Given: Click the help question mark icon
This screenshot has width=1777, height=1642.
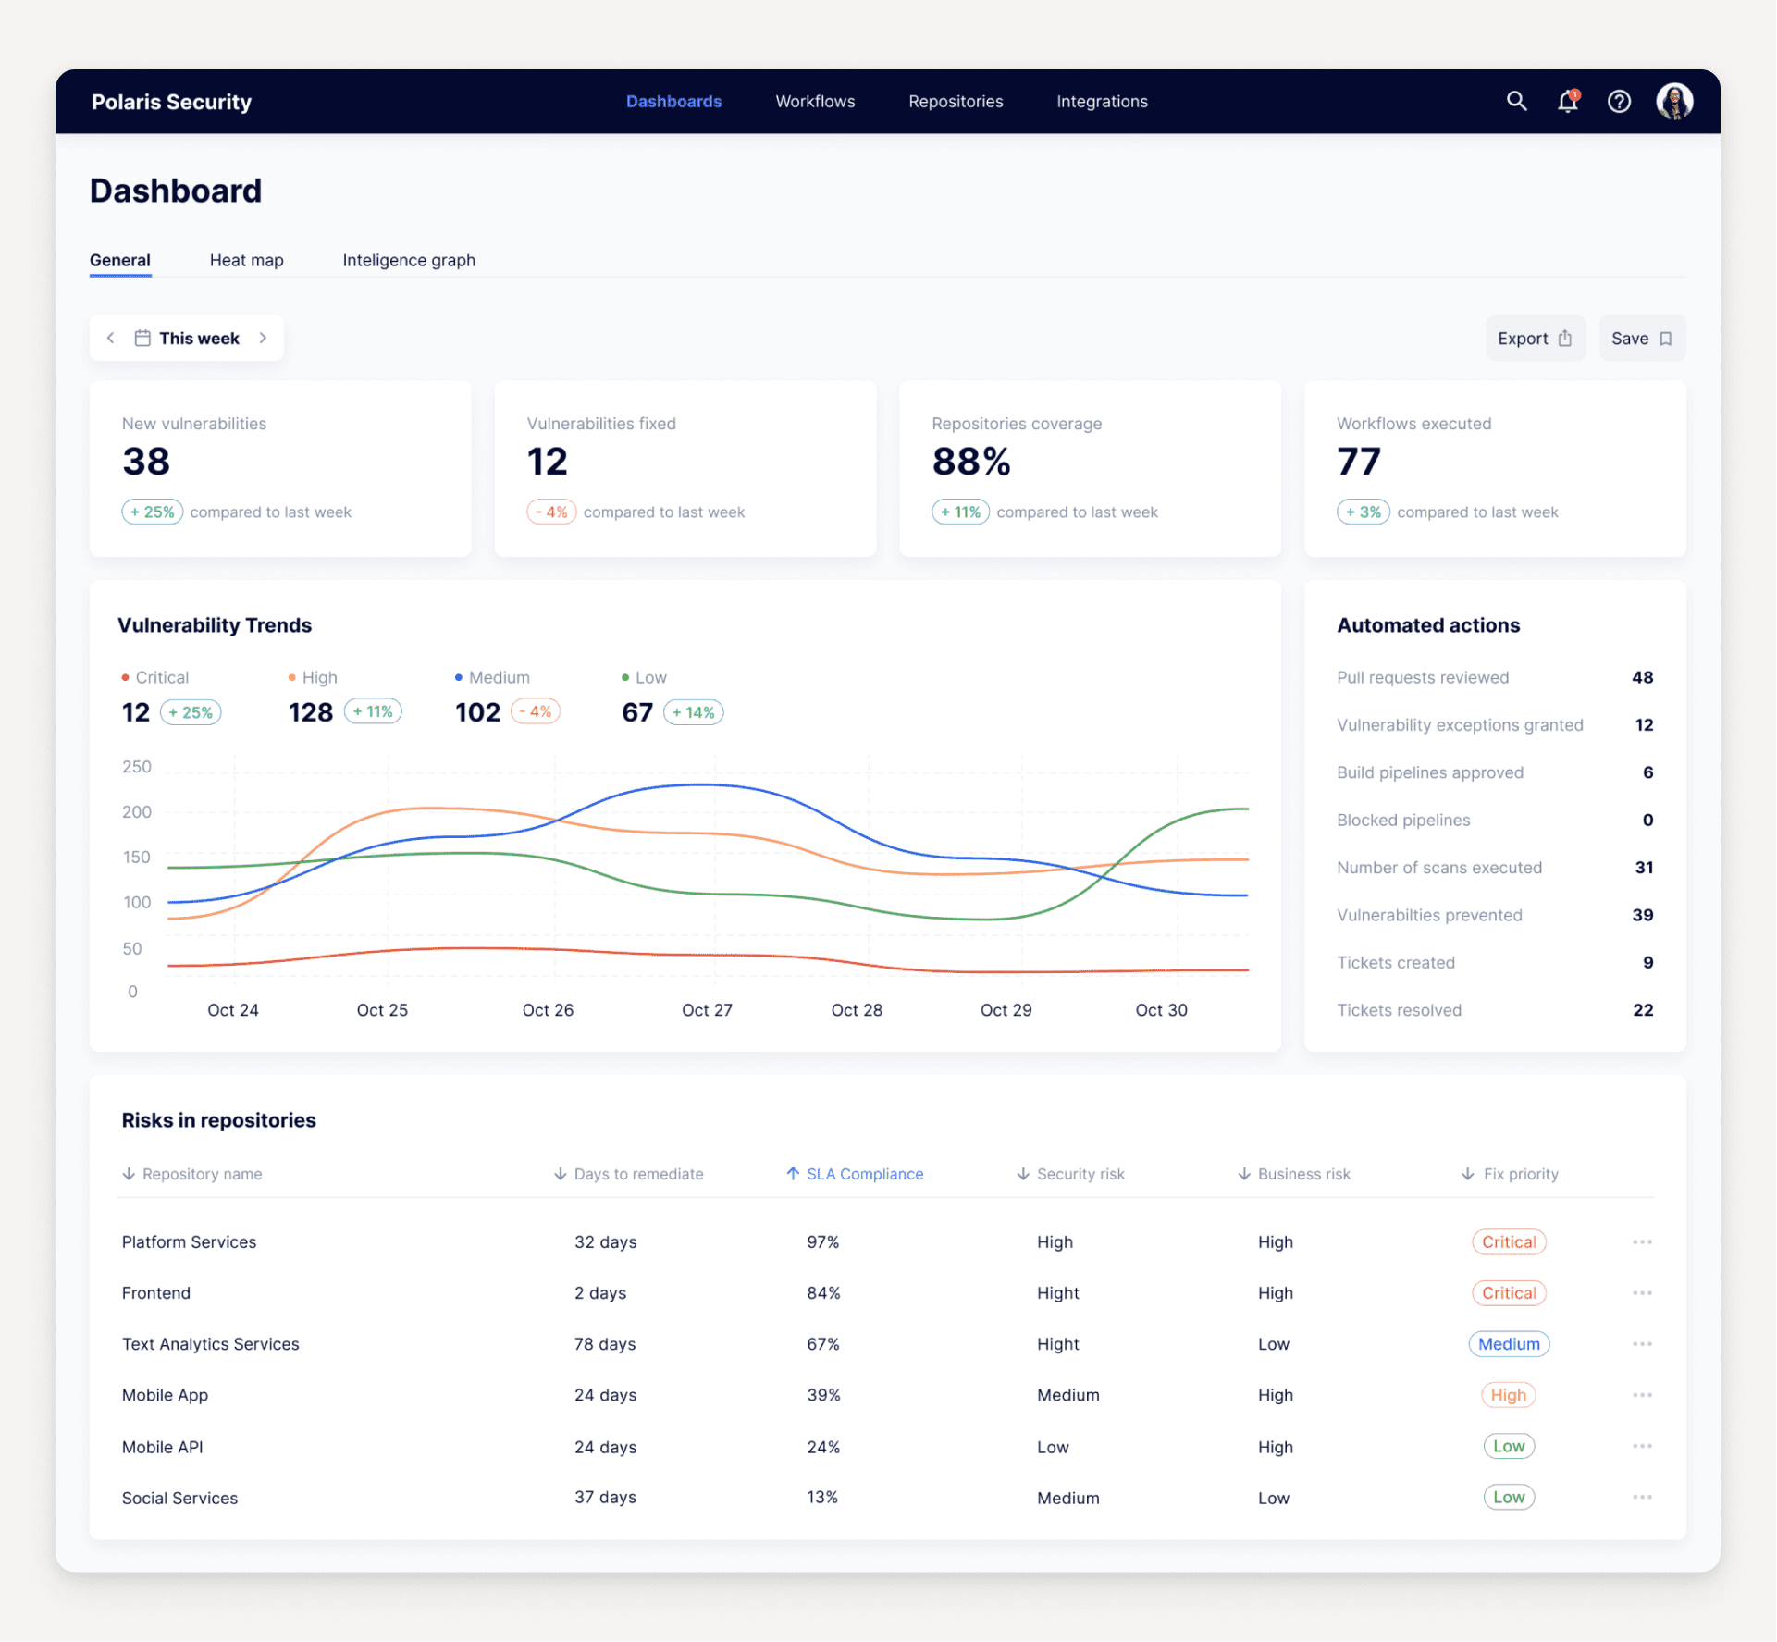Looking at the screenshot, I should 1619,102.
